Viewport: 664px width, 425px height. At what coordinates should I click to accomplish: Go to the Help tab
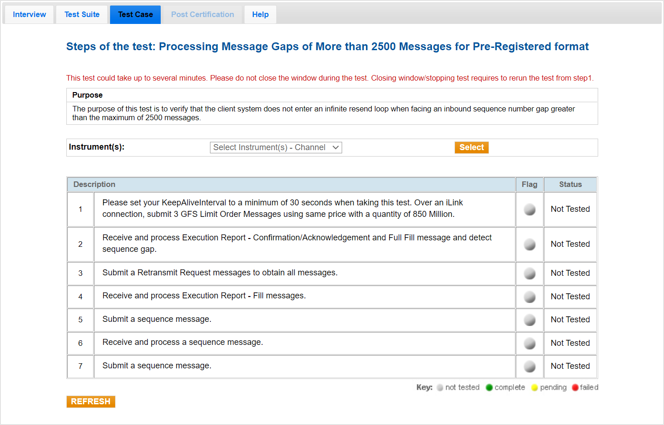[x=260, y=15]
